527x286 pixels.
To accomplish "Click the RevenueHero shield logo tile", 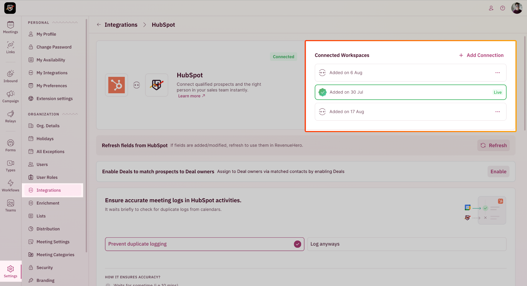I will (157, 85).
